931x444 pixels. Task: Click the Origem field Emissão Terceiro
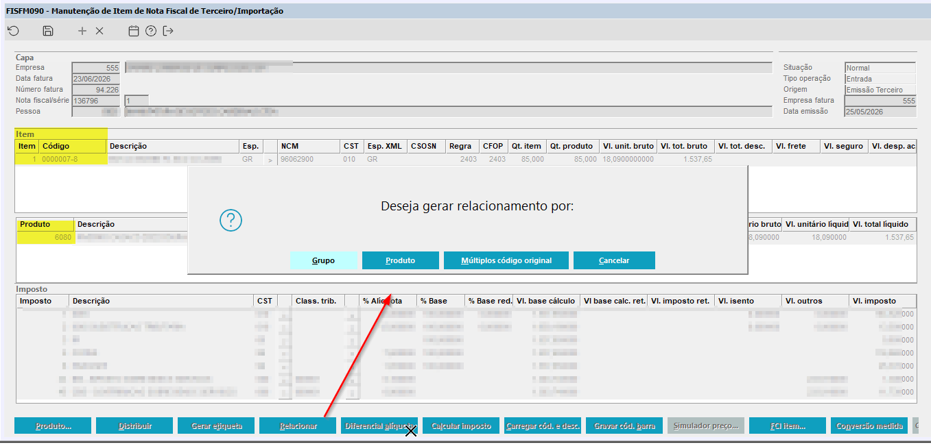click(880, 90)
